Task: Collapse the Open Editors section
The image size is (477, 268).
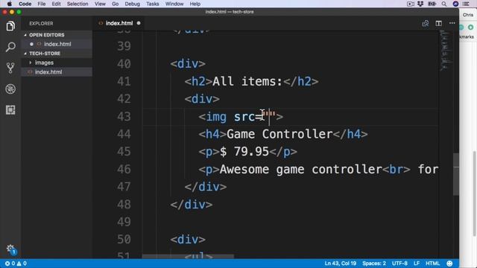Action: [46, 35]
